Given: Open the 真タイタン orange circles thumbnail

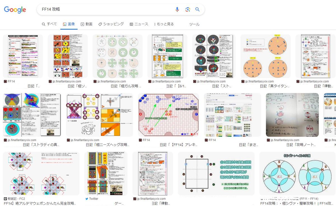Looking at the screenshot, I should click(x=265, y=56).
